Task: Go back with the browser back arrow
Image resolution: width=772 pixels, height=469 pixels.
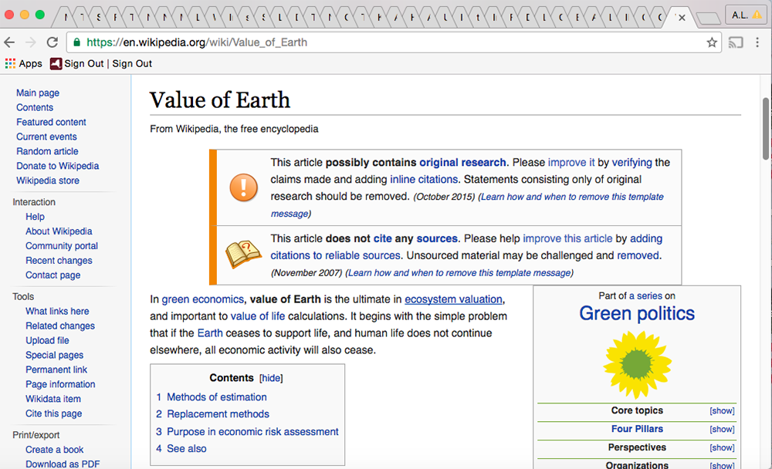Action: tap(9, 42)
